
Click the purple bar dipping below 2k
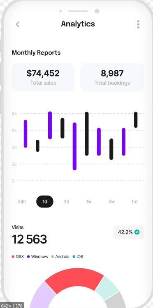click(74, 146)
